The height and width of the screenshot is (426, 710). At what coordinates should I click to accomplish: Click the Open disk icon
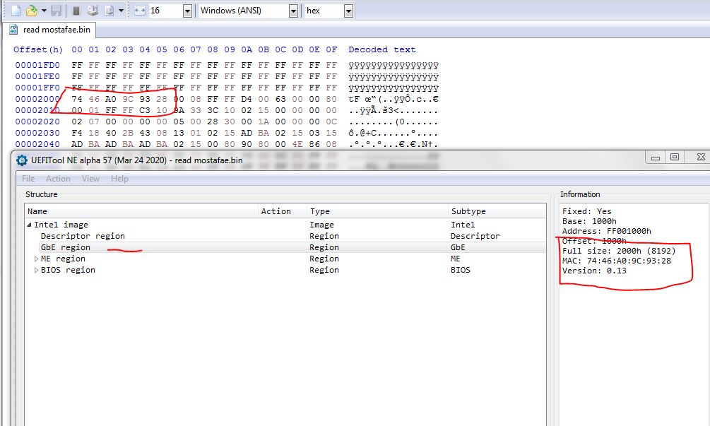[x=93, y=11]
